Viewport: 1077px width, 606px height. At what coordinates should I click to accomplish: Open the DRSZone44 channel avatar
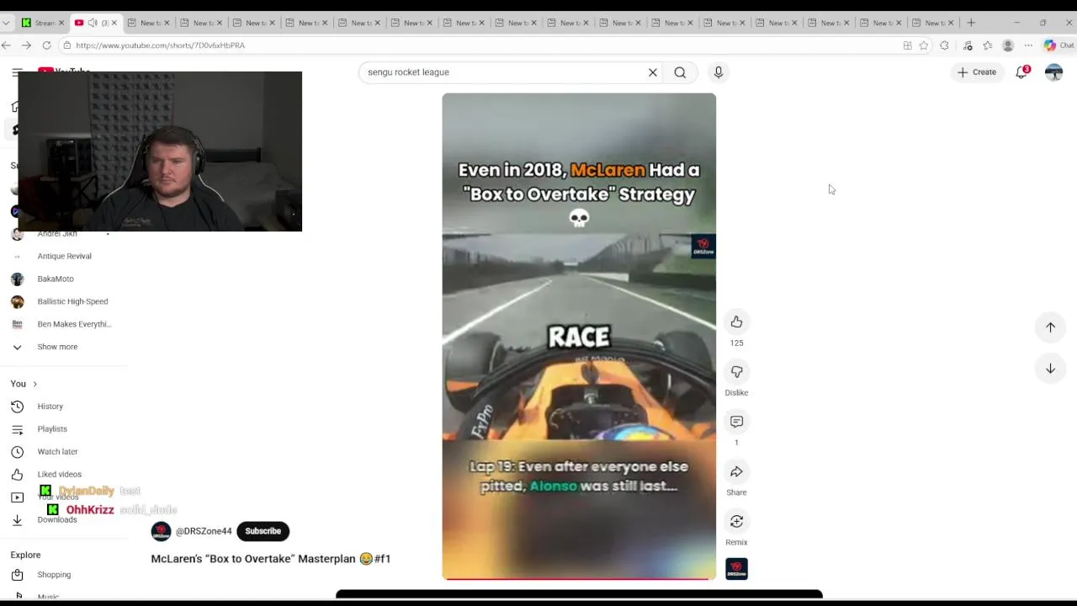click(x=161, y=531)
